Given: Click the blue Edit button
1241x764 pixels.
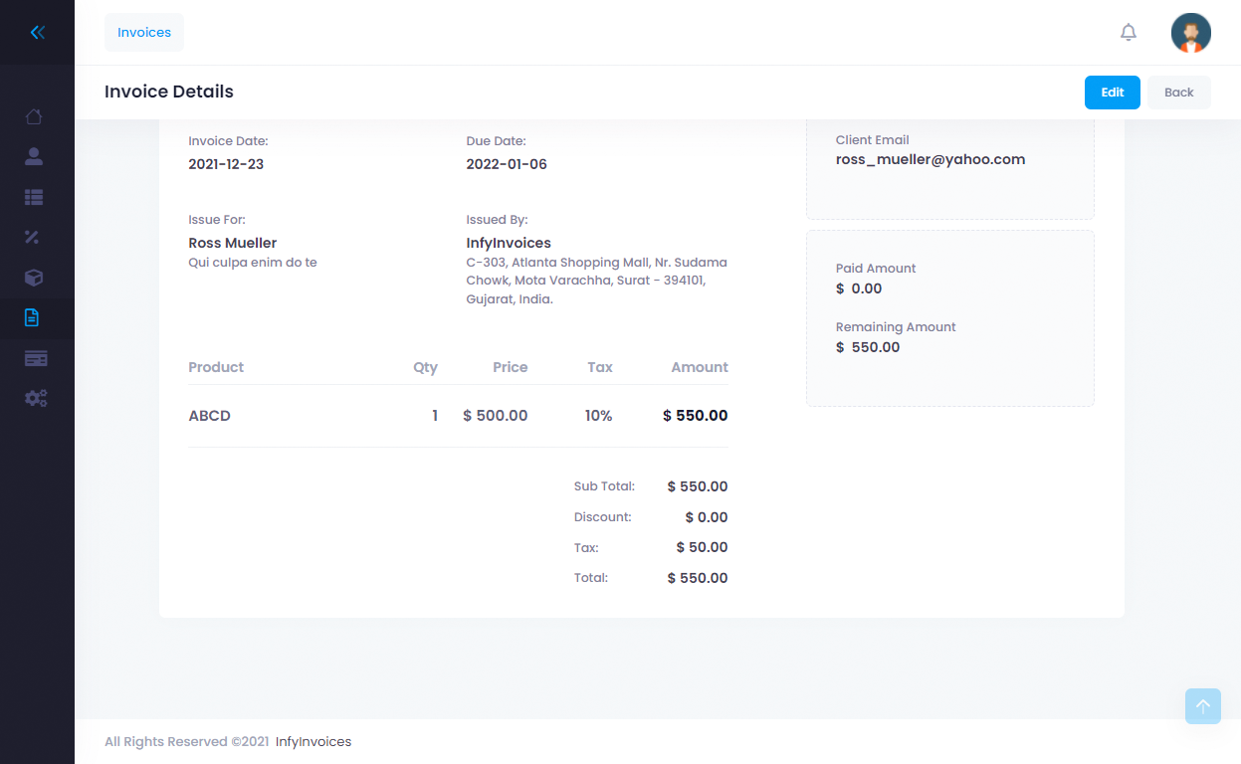Looking at the screenshot, I should (x=1112, y=93).
